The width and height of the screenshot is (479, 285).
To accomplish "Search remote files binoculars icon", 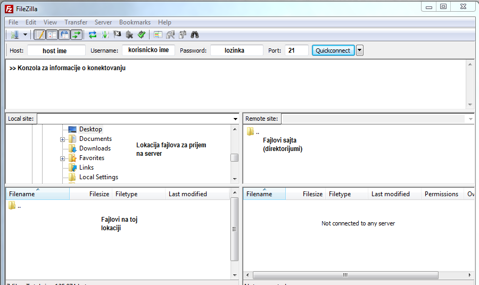I will (x=195, y=35).
